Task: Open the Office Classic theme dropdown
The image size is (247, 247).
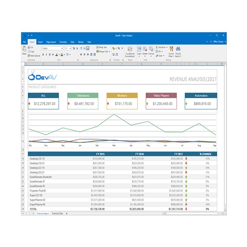Action: [x=218, y=42]
